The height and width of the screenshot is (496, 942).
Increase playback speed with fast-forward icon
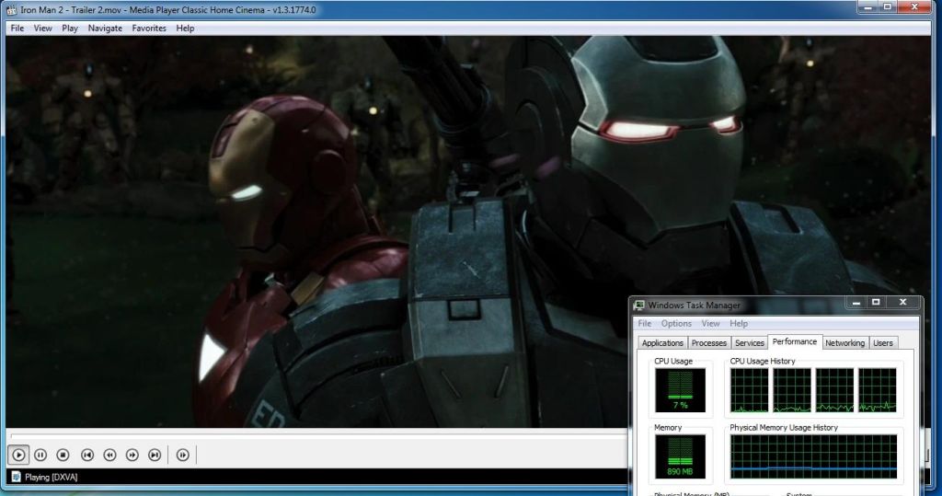pyautogui.click(x=132, y=456)
